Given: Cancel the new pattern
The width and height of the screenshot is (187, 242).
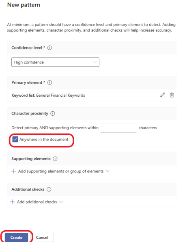Looking at the screenshot, I should coord(42,238).
